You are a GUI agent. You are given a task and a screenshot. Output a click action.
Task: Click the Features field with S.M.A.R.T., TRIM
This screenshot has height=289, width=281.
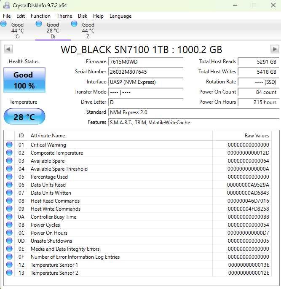point(194,123)
